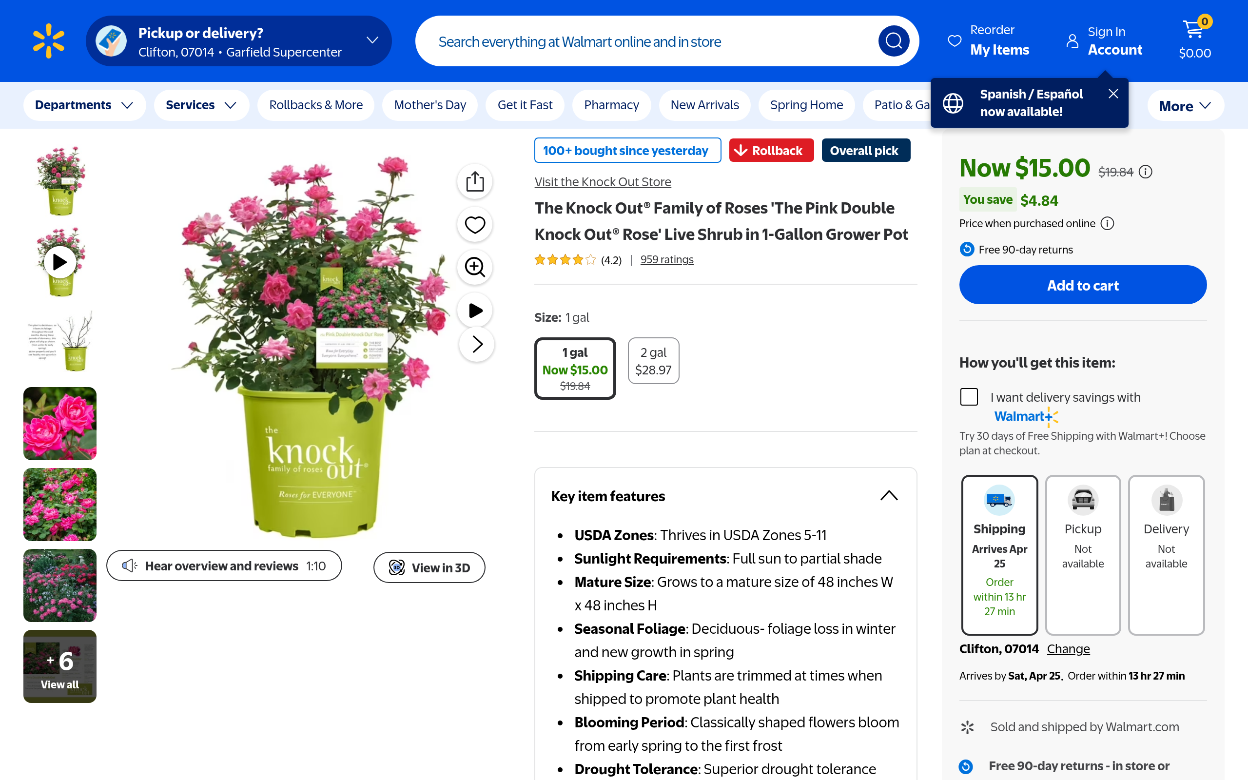Click the Add to cart button

tap(1082, 285)
